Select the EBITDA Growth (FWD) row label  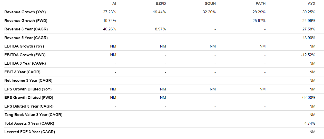tap(25, 55)
